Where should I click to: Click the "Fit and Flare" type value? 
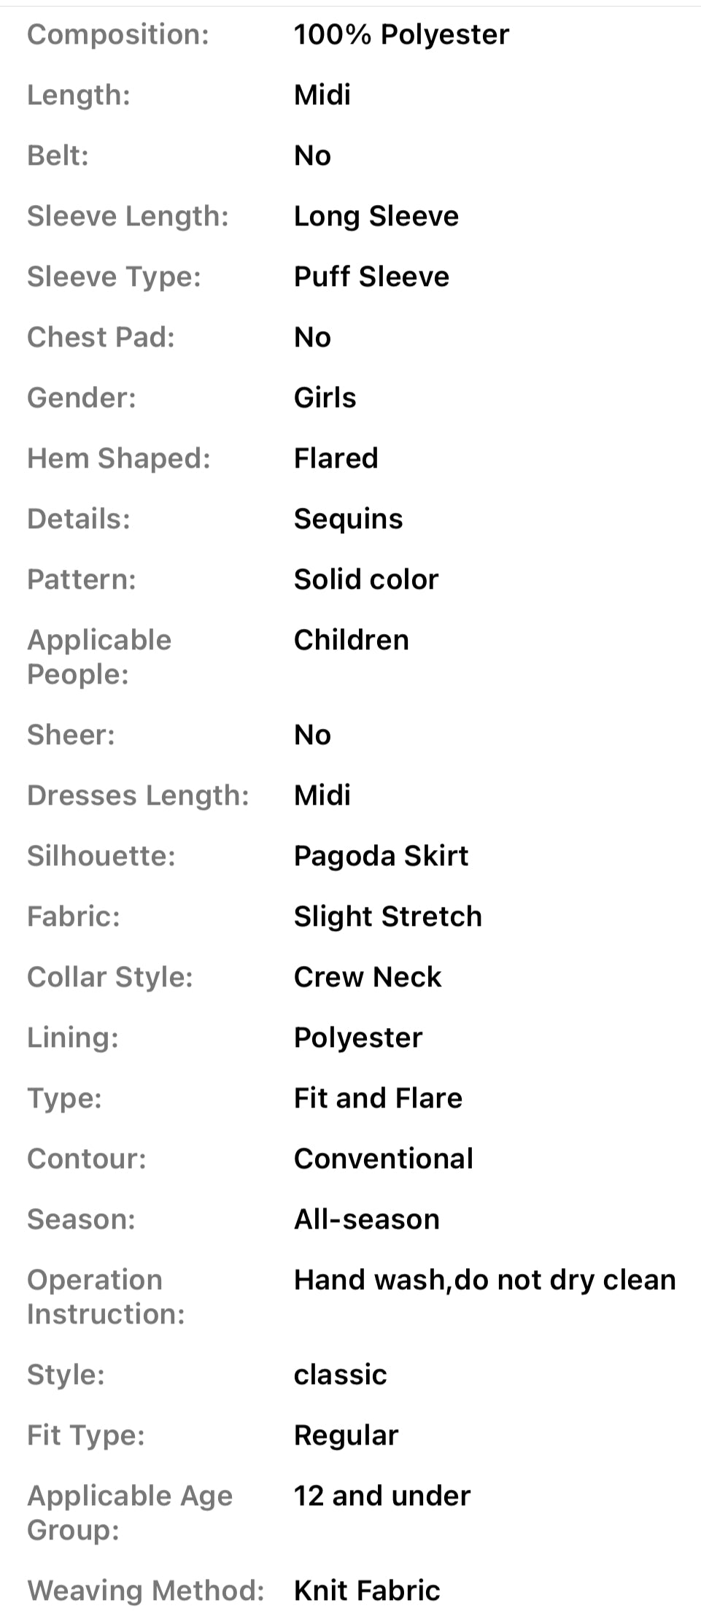click(378, 1098)
